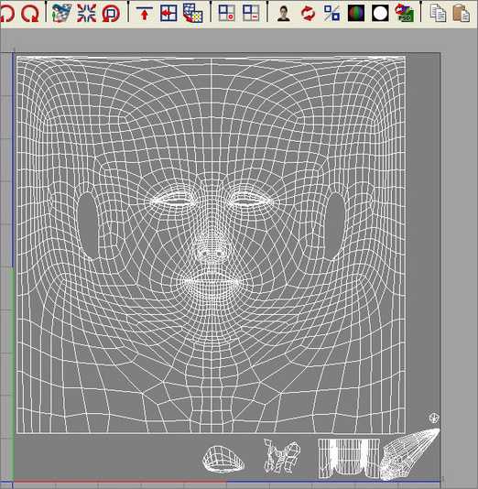Select the rectangular striped UV shell at bottom

pyautogui.click(x=349, y=459)
